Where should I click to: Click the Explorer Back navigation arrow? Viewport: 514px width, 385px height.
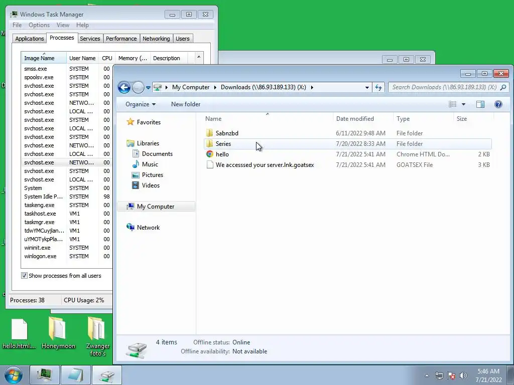[x=124, y=87]
